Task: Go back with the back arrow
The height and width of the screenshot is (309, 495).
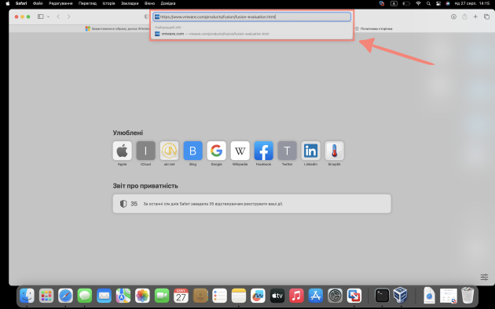Action: click(x=58, y=16)
